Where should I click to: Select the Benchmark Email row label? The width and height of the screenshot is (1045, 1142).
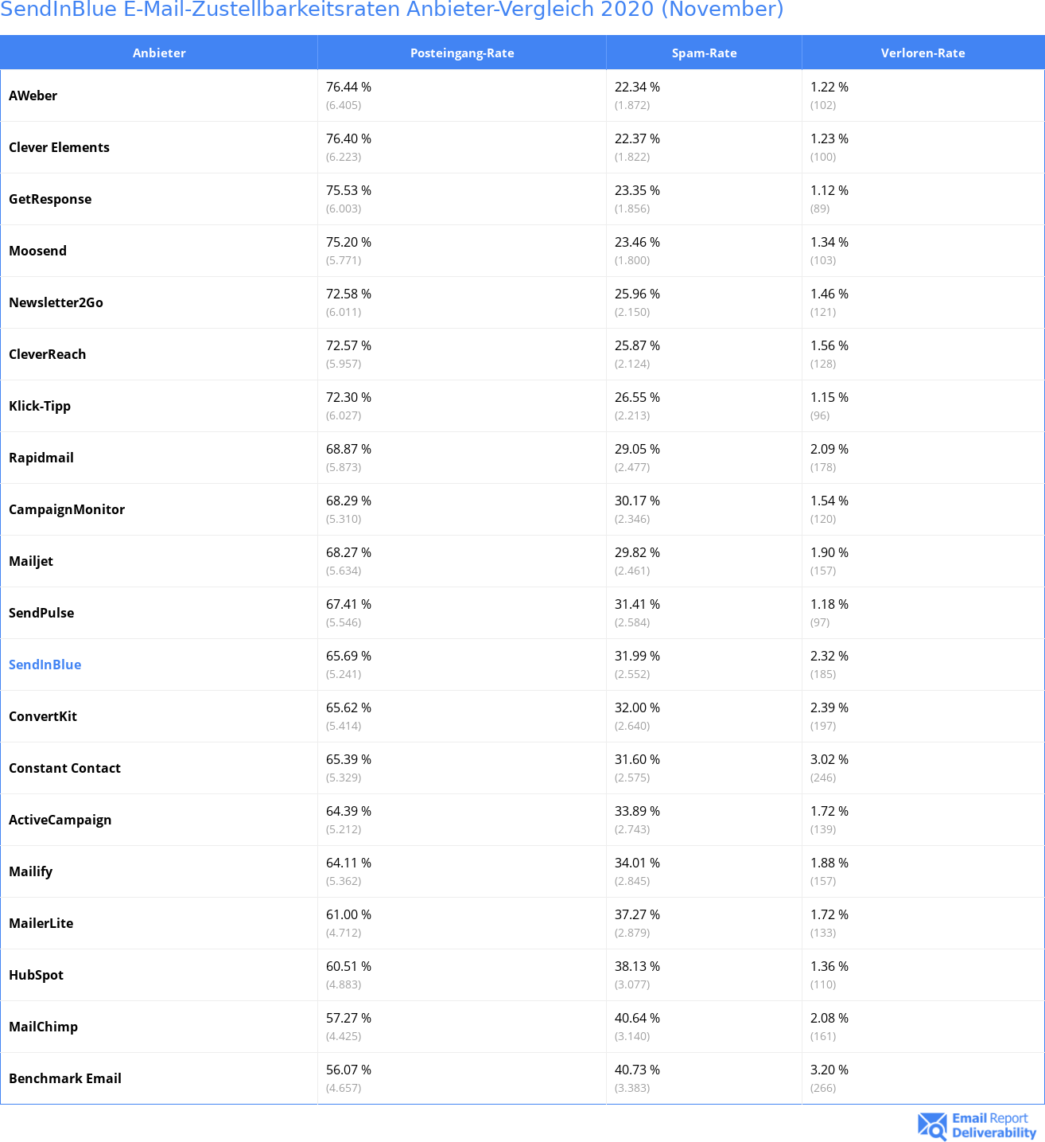[x=65, y=1078]
